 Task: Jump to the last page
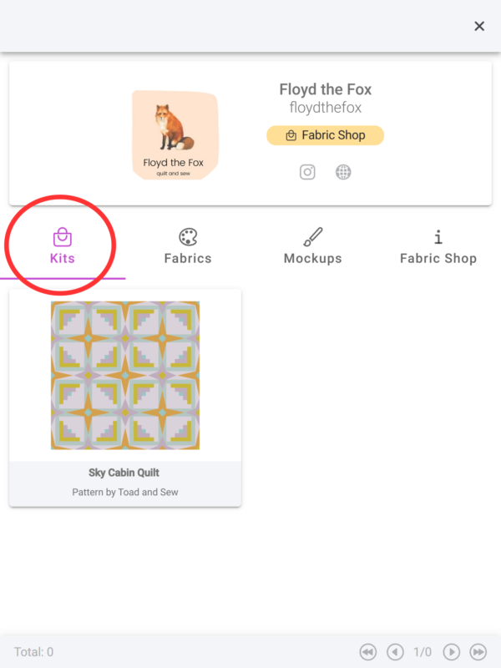click(478, 651)
